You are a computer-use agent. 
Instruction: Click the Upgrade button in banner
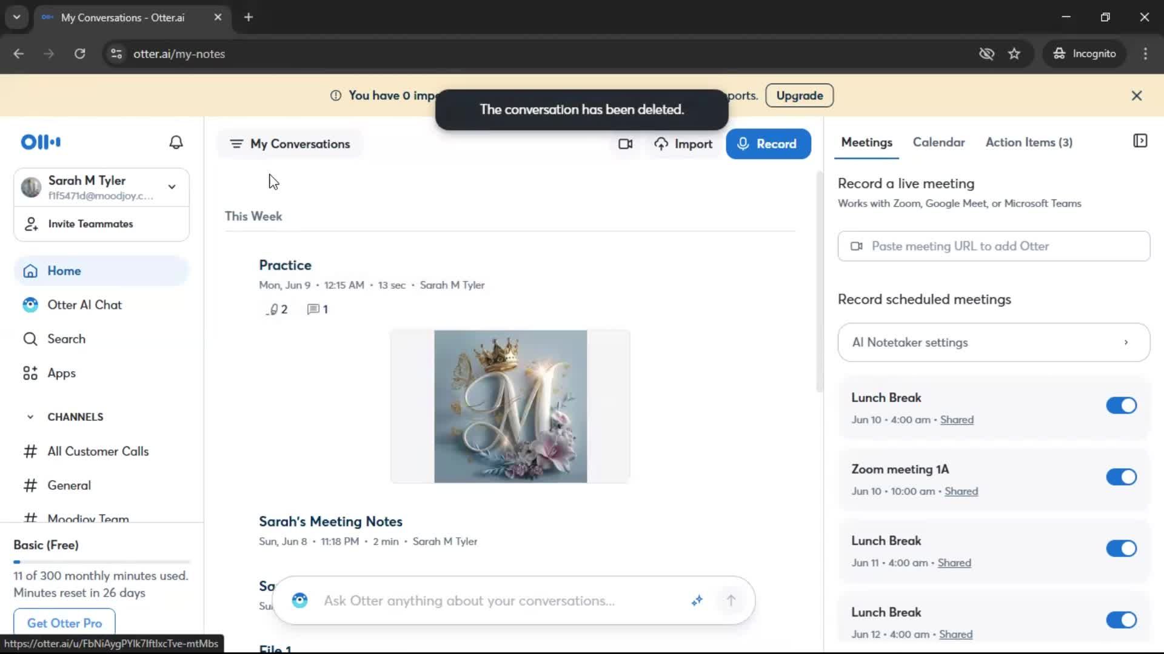(799, 96)
